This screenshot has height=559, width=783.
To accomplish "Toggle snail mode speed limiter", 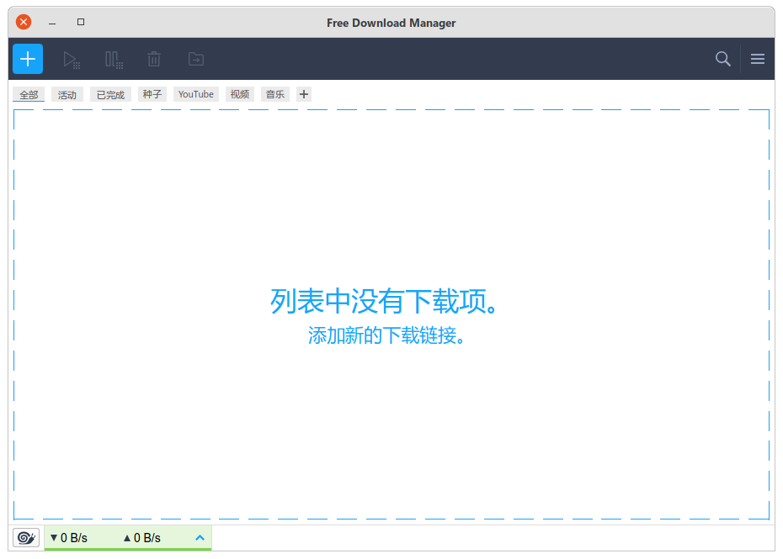I will point(26,537).
